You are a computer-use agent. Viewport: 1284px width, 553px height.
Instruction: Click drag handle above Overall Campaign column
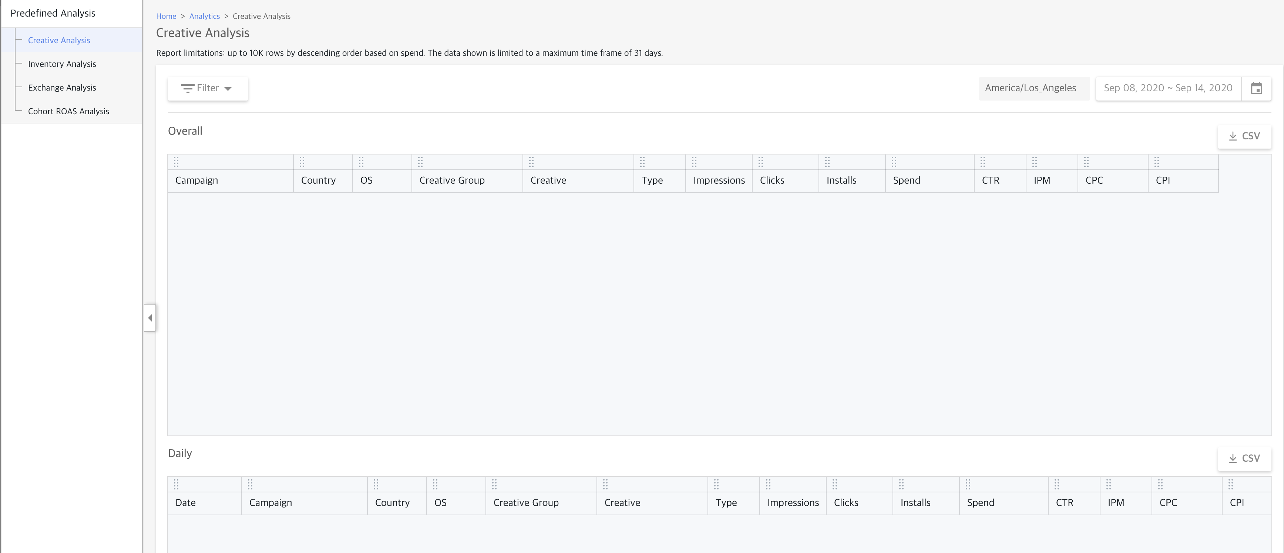click(176, 162)
